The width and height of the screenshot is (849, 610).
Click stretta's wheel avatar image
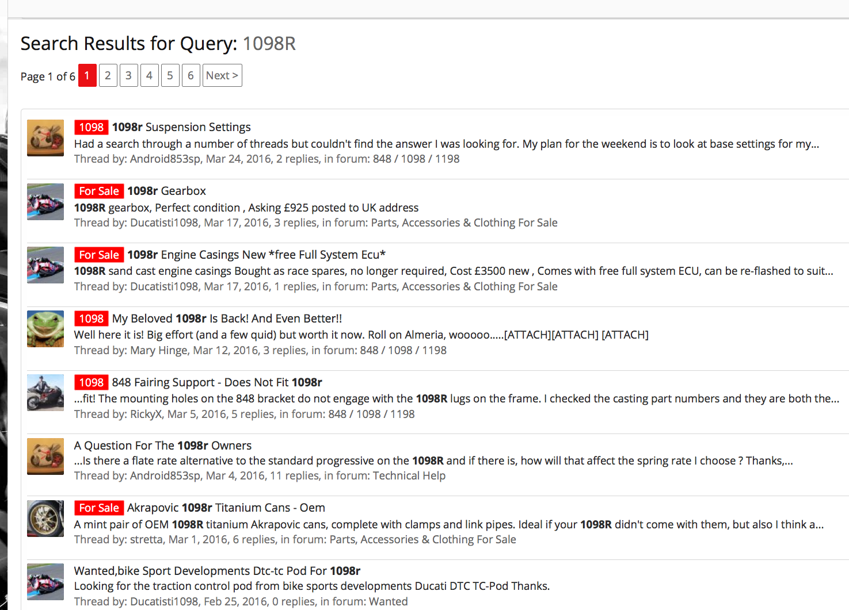pos(45,519)
